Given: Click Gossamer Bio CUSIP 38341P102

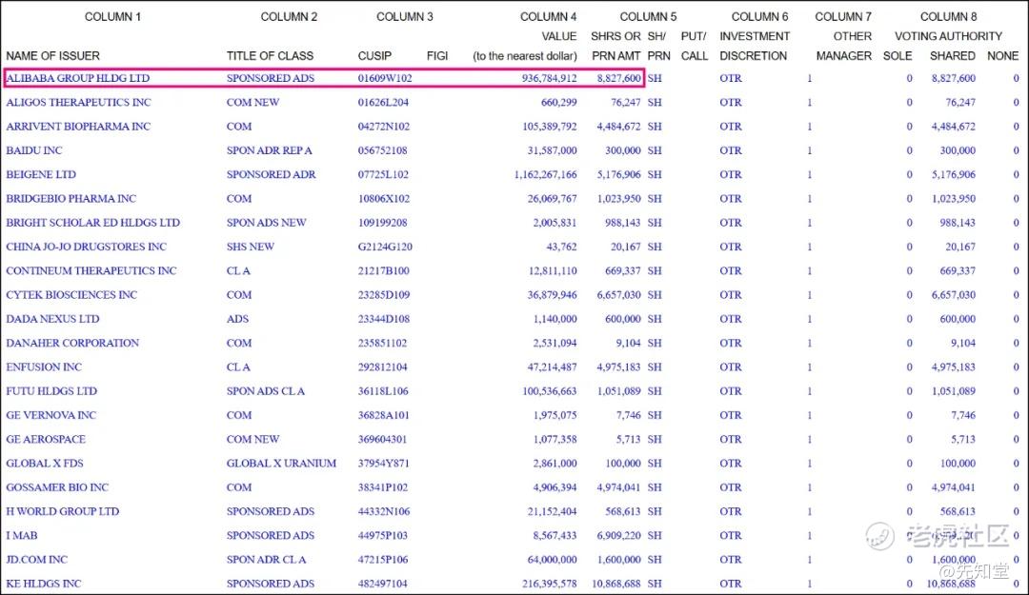Looking at the screenshot, I should (383, 487).
